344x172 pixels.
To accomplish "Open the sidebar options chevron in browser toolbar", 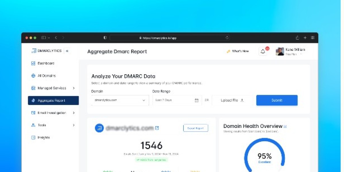I will [49, 38].
